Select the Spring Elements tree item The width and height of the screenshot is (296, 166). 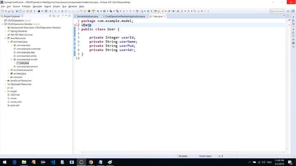[x=18, y=31]
